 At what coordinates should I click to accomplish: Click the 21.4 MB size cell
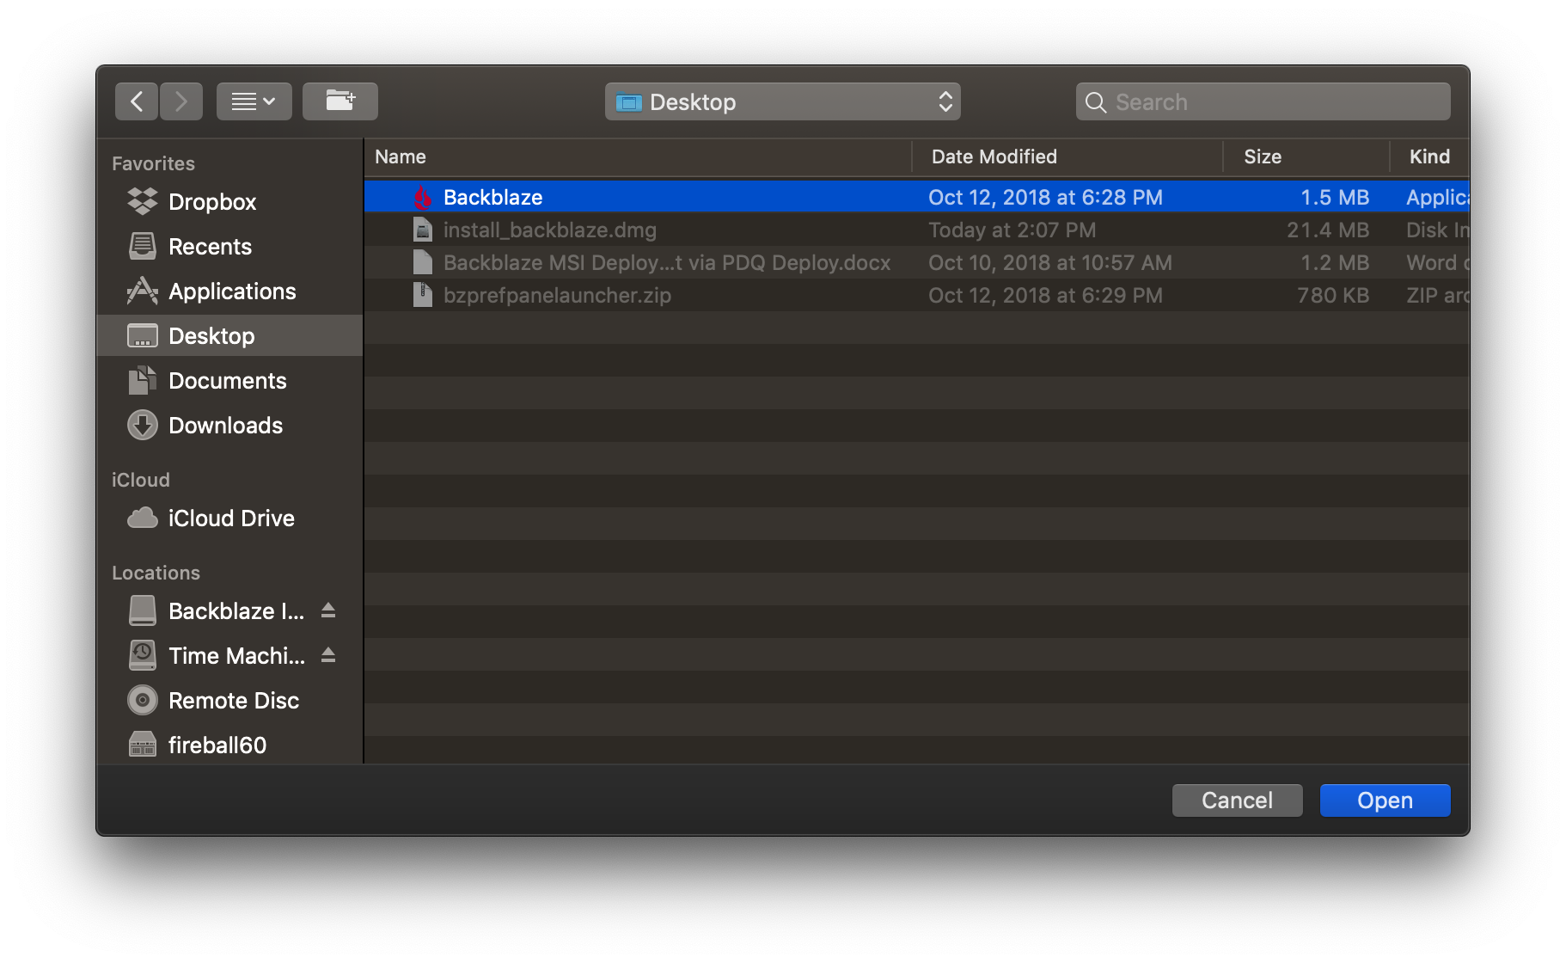(1328, 230)
